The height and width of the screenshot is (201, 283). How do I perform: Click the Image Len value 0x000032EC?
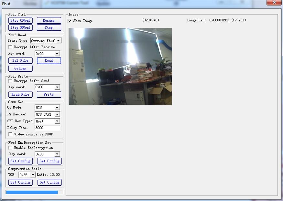[x=219, y=20]
